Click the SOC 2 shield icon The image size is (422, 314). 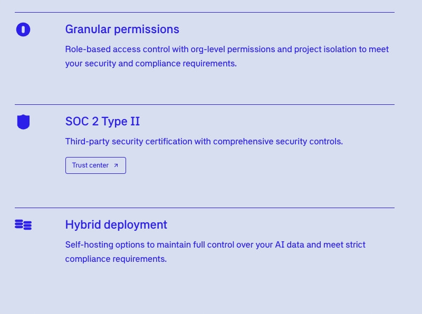[23, 122]
